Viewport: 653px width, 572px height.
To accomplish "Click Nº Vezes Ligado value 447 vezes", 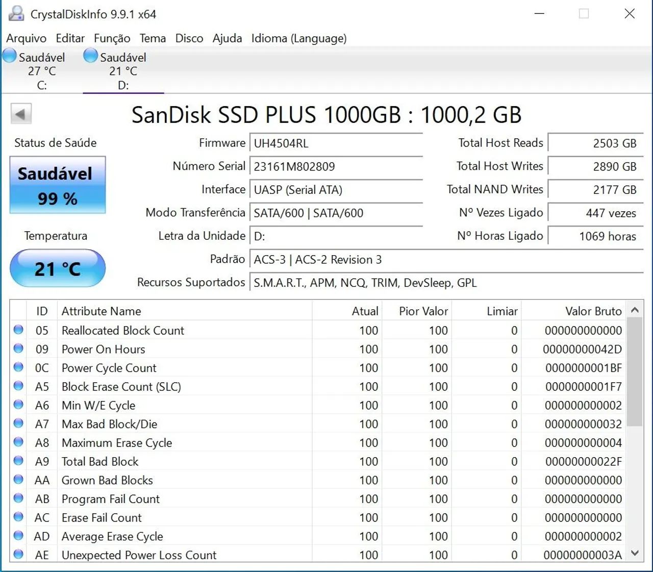I will 595,213.
